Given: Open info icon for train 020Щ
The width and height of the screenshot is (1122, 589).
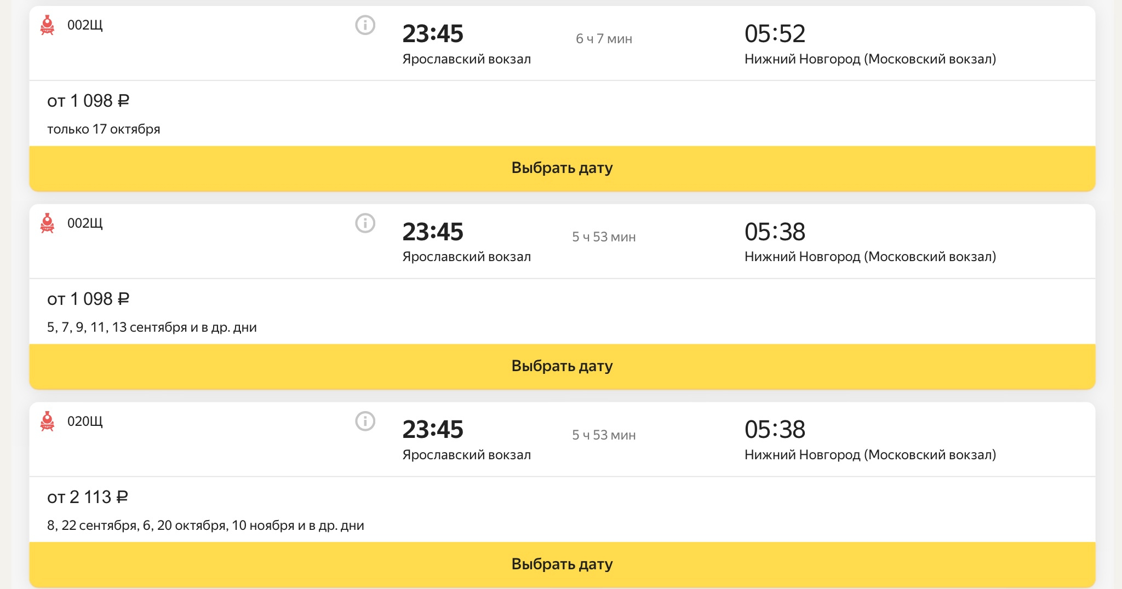Looking at the screenshot, I should click(365, 421).
